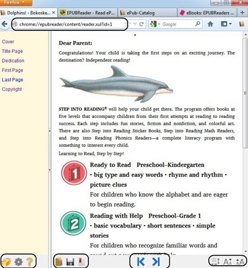Close the Dolphins! tab
Viewport: 248px width, 268px height.
54,13
